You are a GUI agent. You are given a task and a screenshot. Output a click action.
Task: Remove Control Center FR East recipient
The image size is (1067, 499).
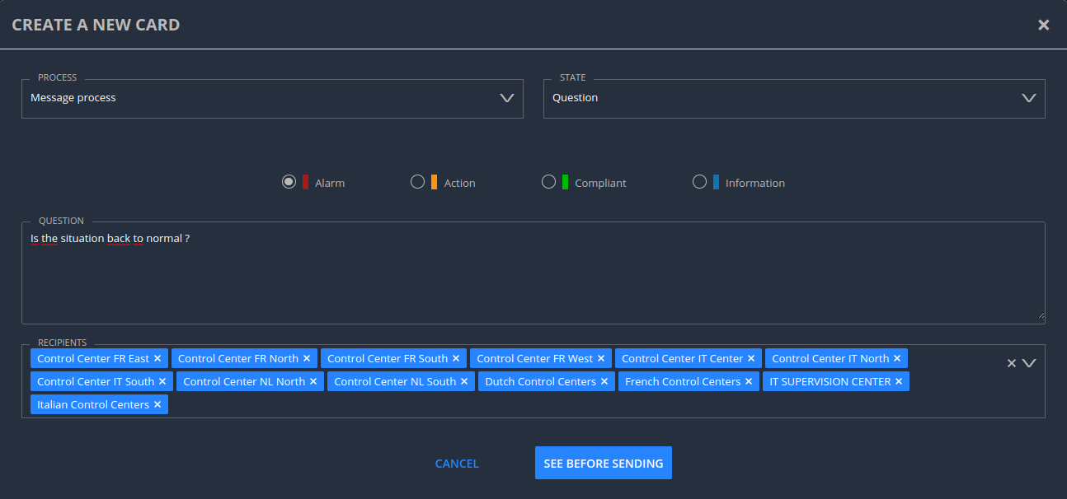(157, 357)
